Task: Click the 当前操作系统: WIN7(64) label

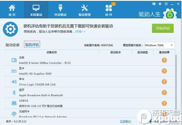Action: point(98,45)
